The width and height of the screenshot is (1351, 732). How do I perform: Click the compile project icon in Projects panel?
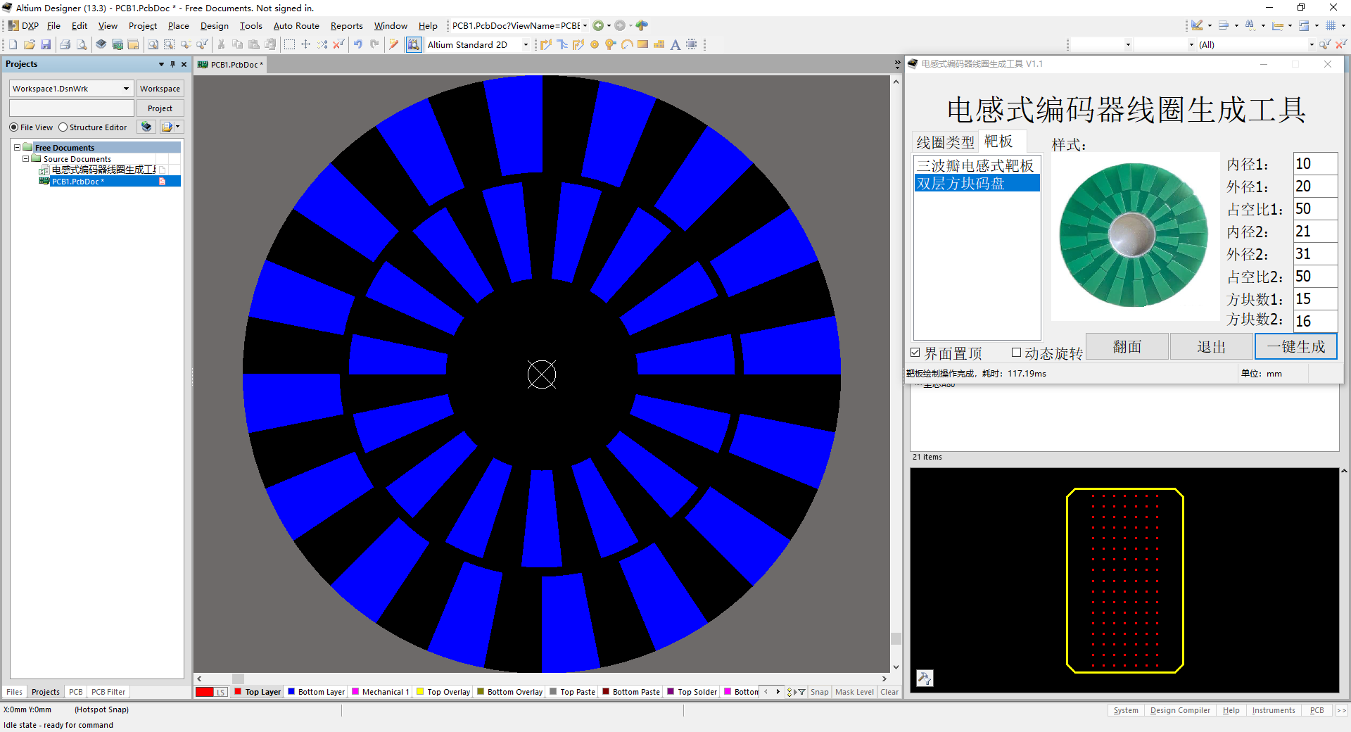(146, 127)
